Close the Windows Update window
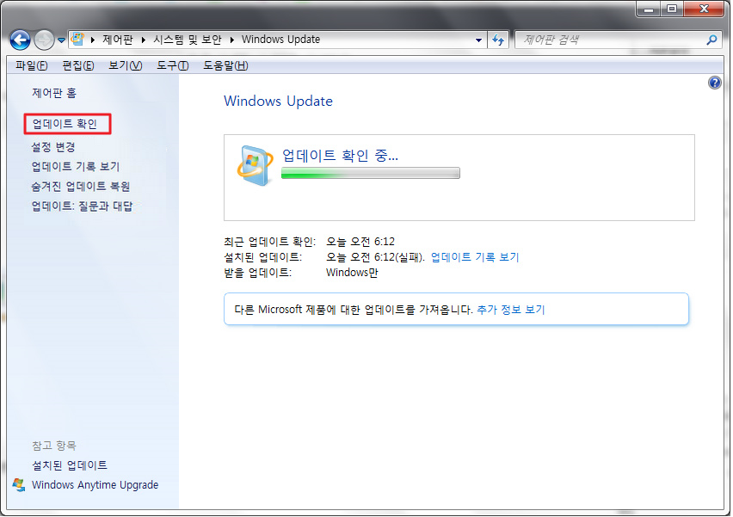This screenshot has width=733, height=517. 704,9
